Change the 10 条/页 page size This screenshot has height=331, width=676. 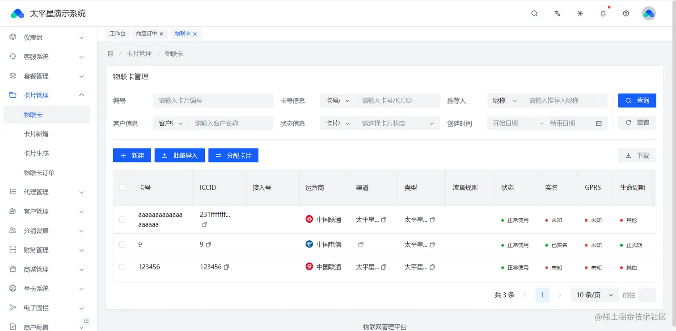click(595, 295)
